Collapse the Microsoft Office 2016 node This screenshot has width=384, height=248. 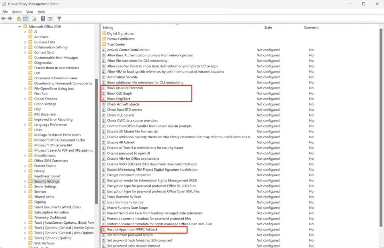pyautogui.click(x=20, y=27)
